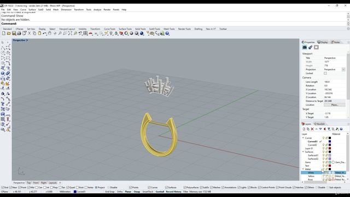Select the Yellow metal layer row
The height and width of the screenshot is (197, 350).
pos(324,176)
